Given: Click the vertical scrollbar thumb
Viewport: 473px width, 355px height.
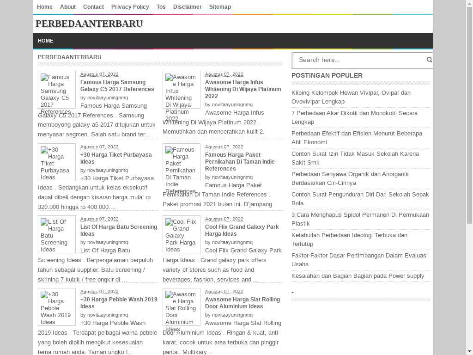Looking at the screenshot, I should [x=469, y=115].
